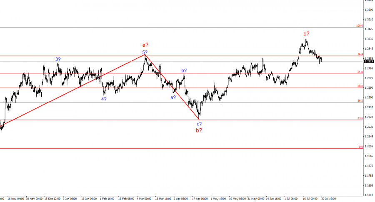Image resolution: width=375 pixels, height=202 pixels.
Task: Click the 30 Jul 16:00 time label
Action: [x=329, y=199]
